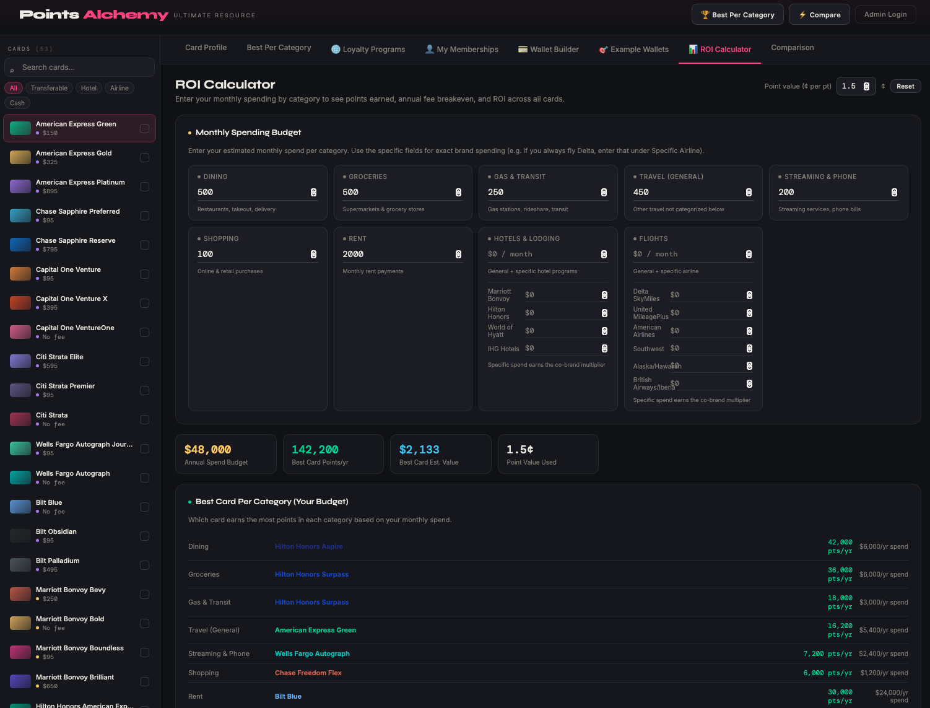The width and height of the screenshot is (930, 708).
Task: Check the Chase Sapphire Reserve checkbox
Action: [144, 245]
